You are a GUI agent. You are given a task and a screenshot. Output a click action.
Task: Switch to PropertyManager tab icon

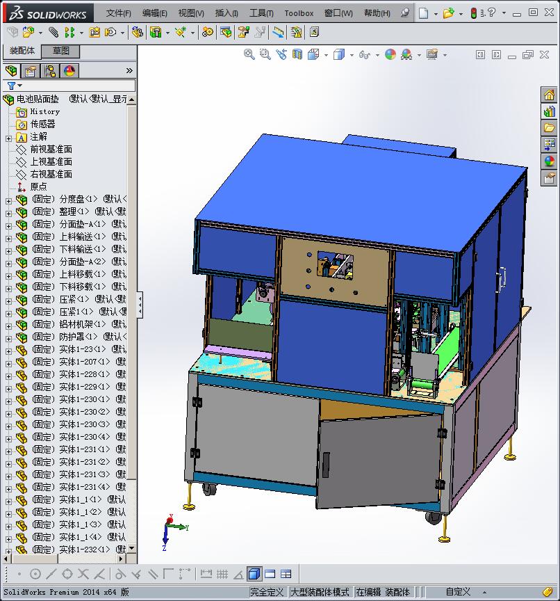31,71
